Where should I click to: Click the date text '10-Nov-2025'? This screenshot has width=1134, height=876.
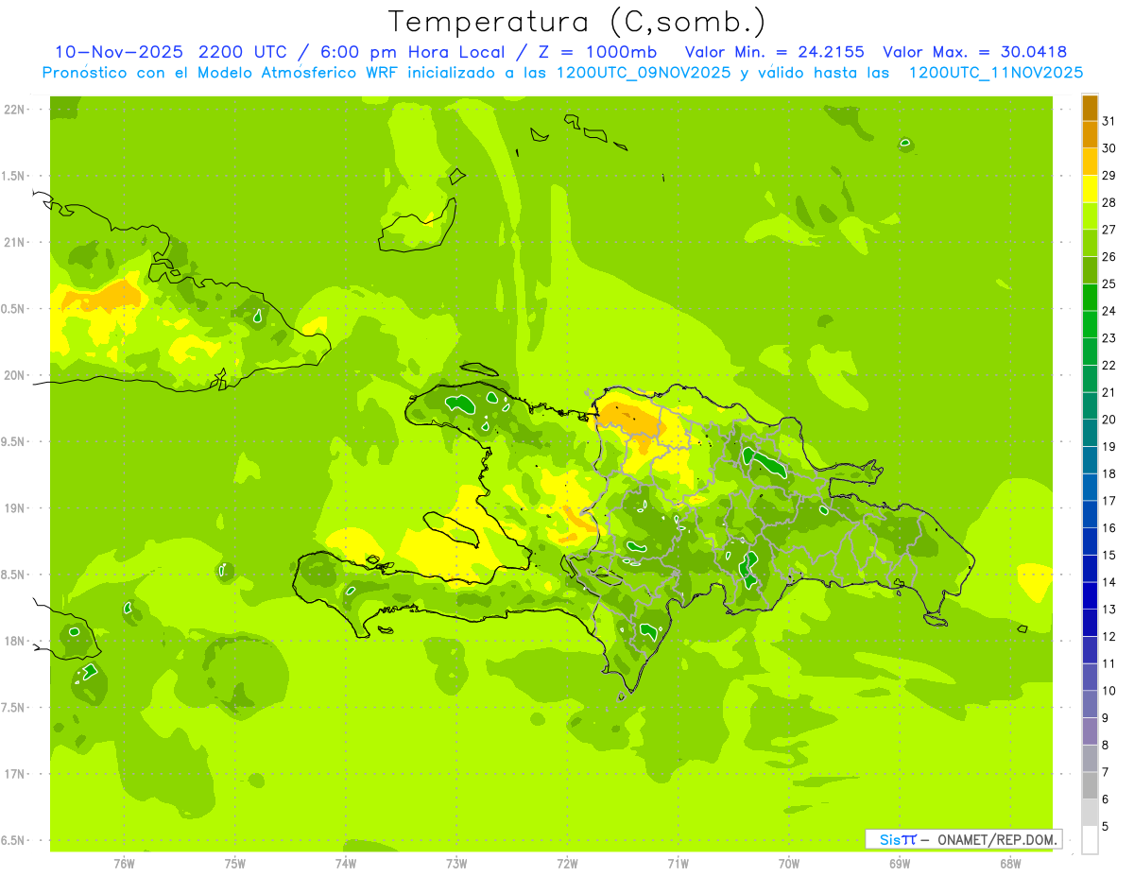(x=119, y=52)
